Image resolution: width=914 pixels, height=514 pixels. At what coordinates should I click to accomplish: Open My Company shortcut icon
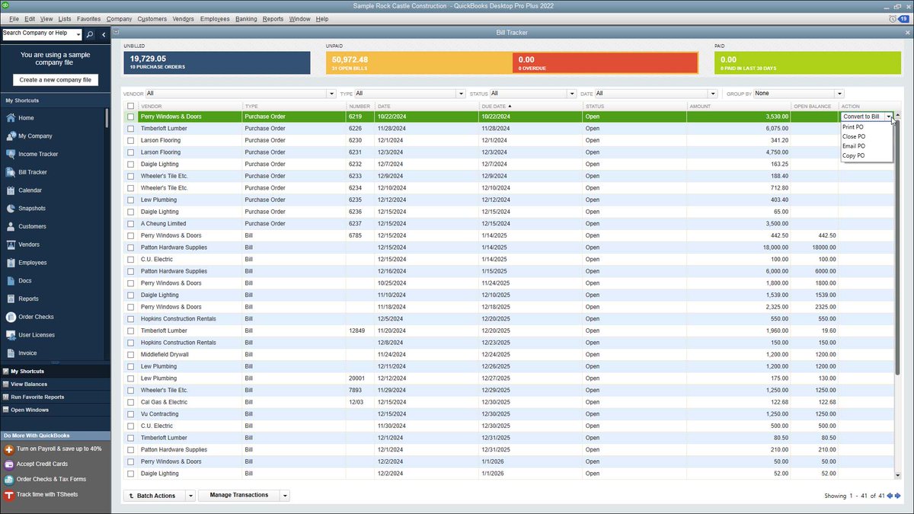pos(11,136)
